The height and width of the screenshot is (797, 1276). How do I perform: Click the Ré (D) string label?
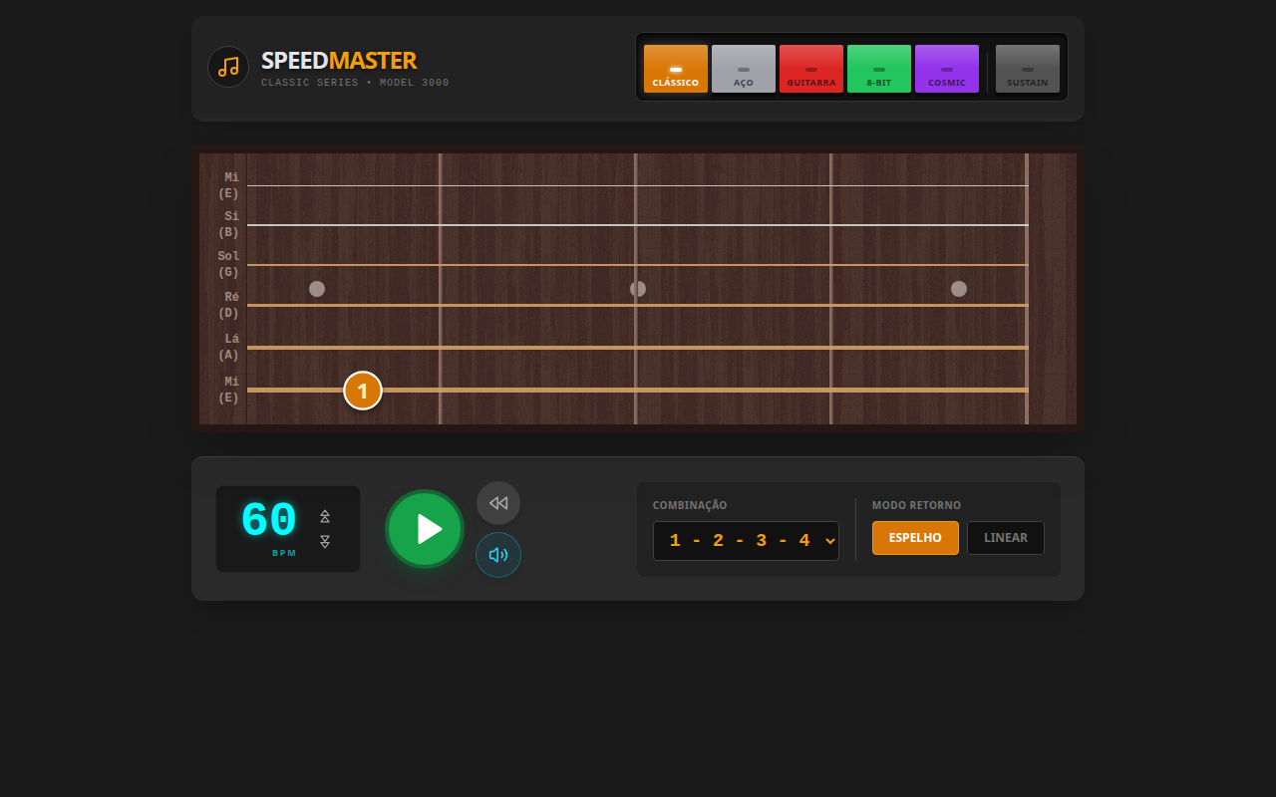tap(229, 305)
